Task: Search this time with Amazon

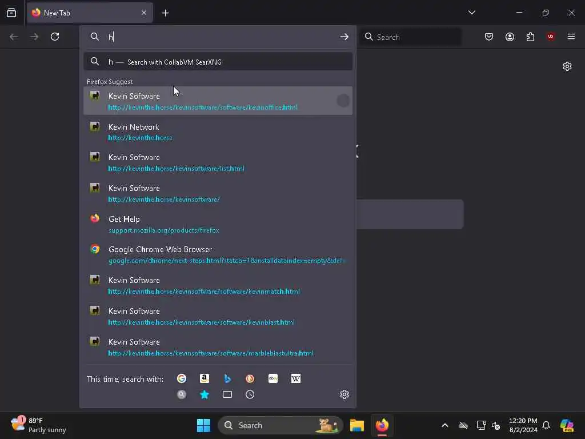Action: pyautogui.click(x=205, y=378)
